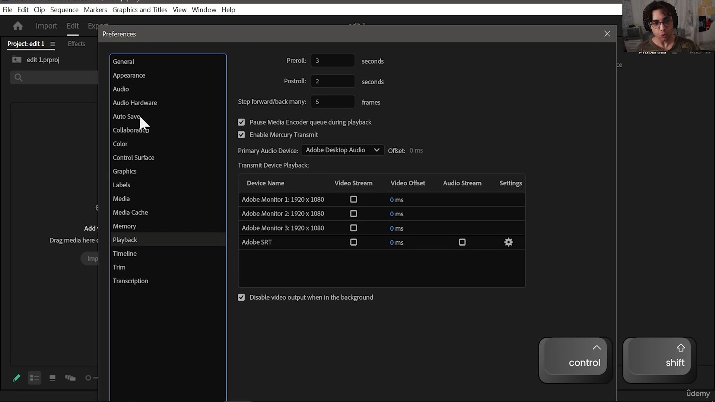This screenshot has width=715, height=402.
Task: Open the Graphics and Titles menu
Action: click(x=140, y=10)
